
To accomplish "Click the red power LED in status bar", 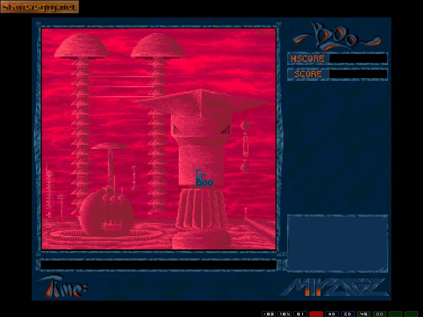I will click(316, 314).
